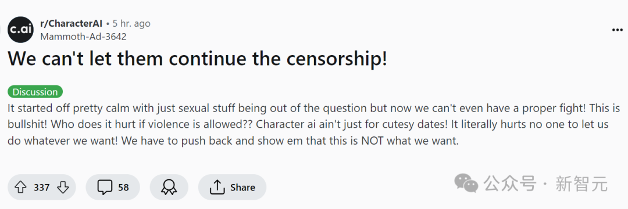Click the 新智元 watermark text

click(x=581, y=184)
